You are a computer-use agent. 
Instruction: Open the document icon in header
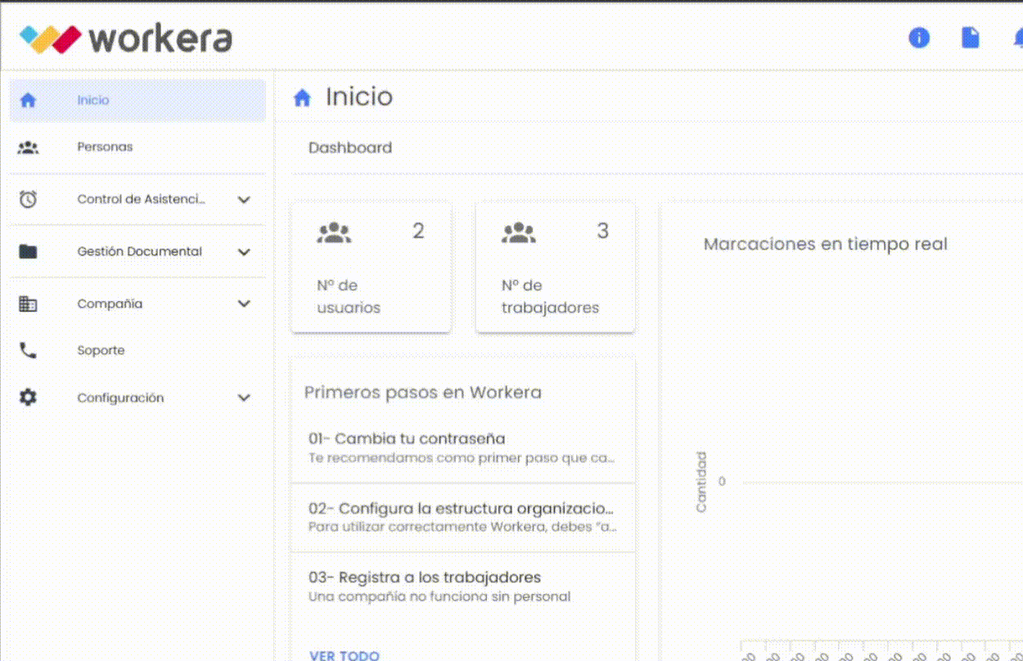(x=971, y=38)
